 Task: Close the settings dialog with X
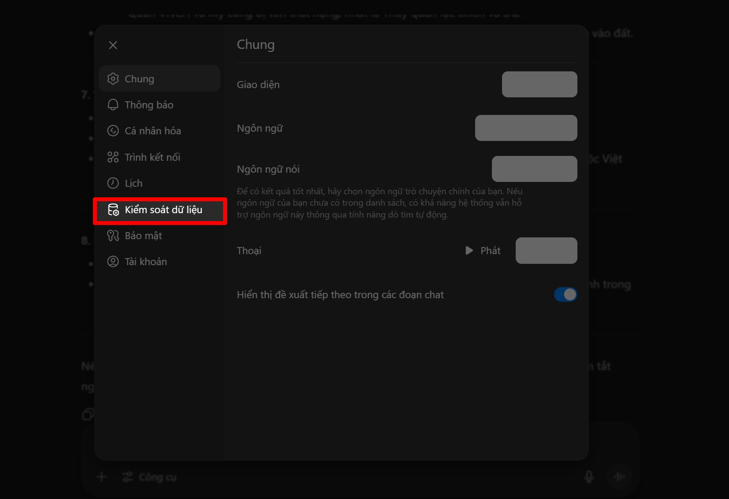pyautogui.click(x=113, y=45)
